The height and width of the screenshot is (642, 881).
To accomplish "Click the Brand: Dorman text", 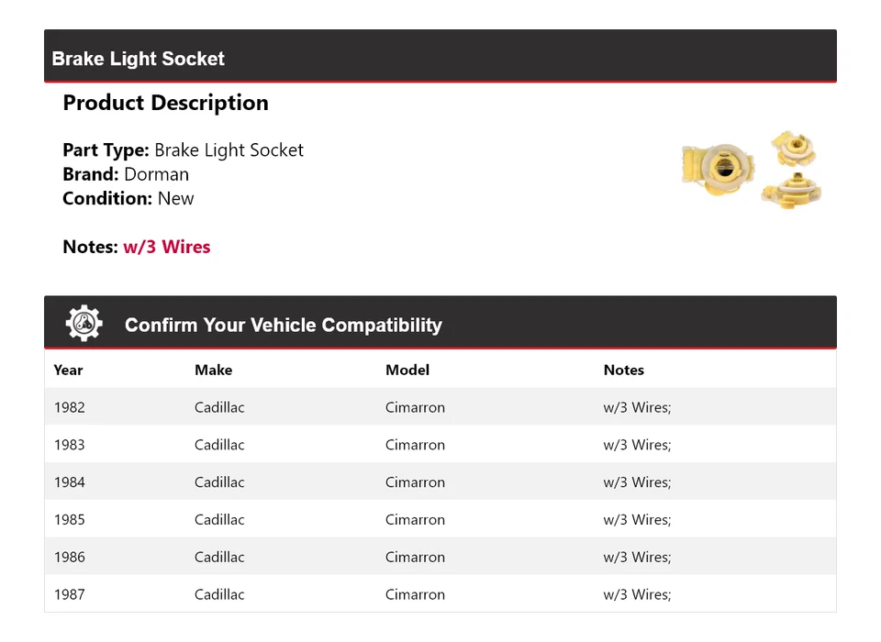I will pos(126,174).
